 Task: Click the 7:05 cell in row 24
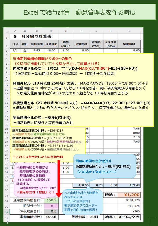pos(129,142)
